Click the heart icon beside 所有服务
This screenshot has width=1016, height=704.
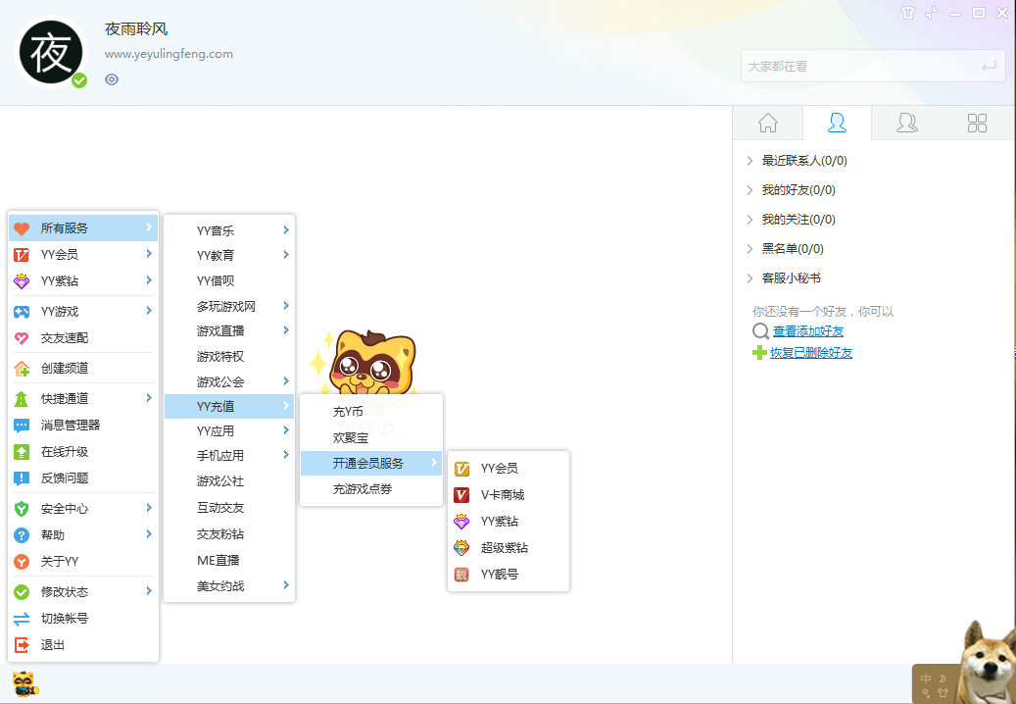(22, 228)
